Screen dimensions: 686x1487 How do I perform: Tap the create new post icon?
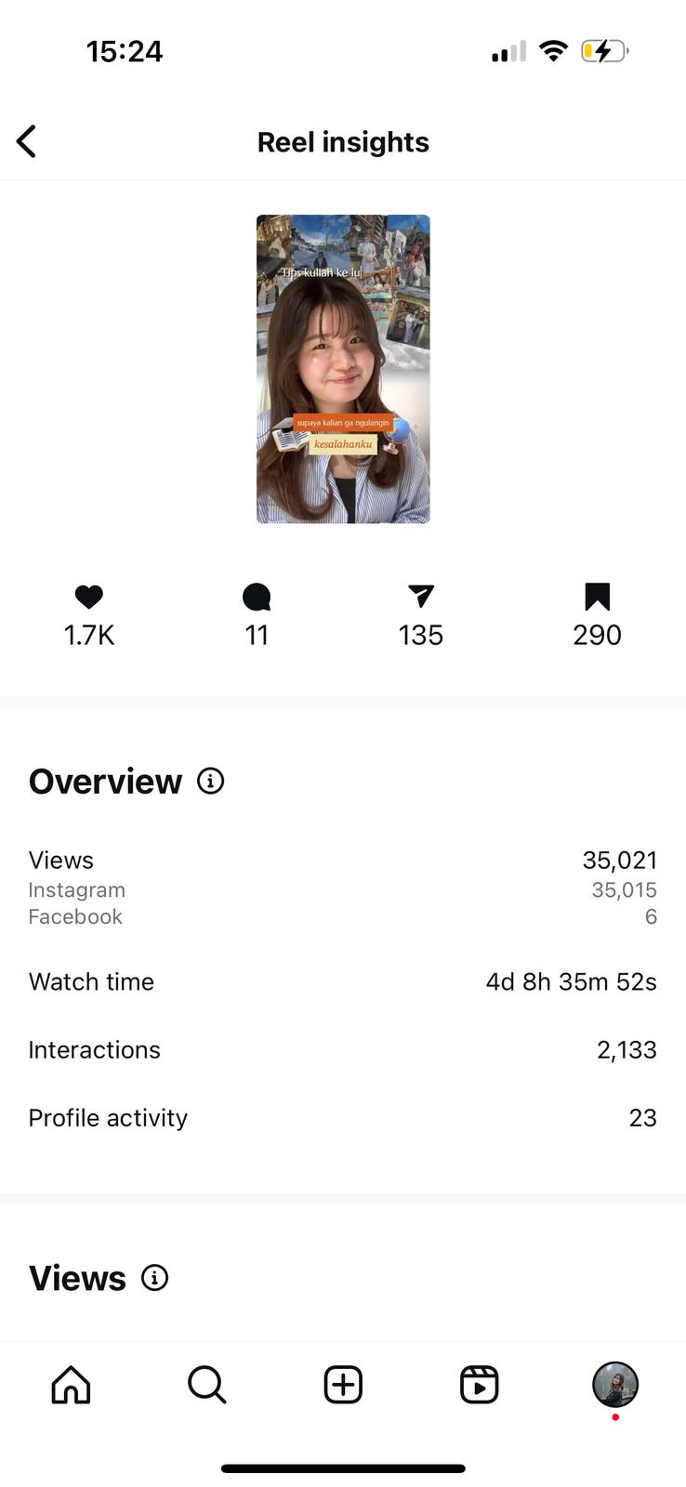pos(343,1385)
